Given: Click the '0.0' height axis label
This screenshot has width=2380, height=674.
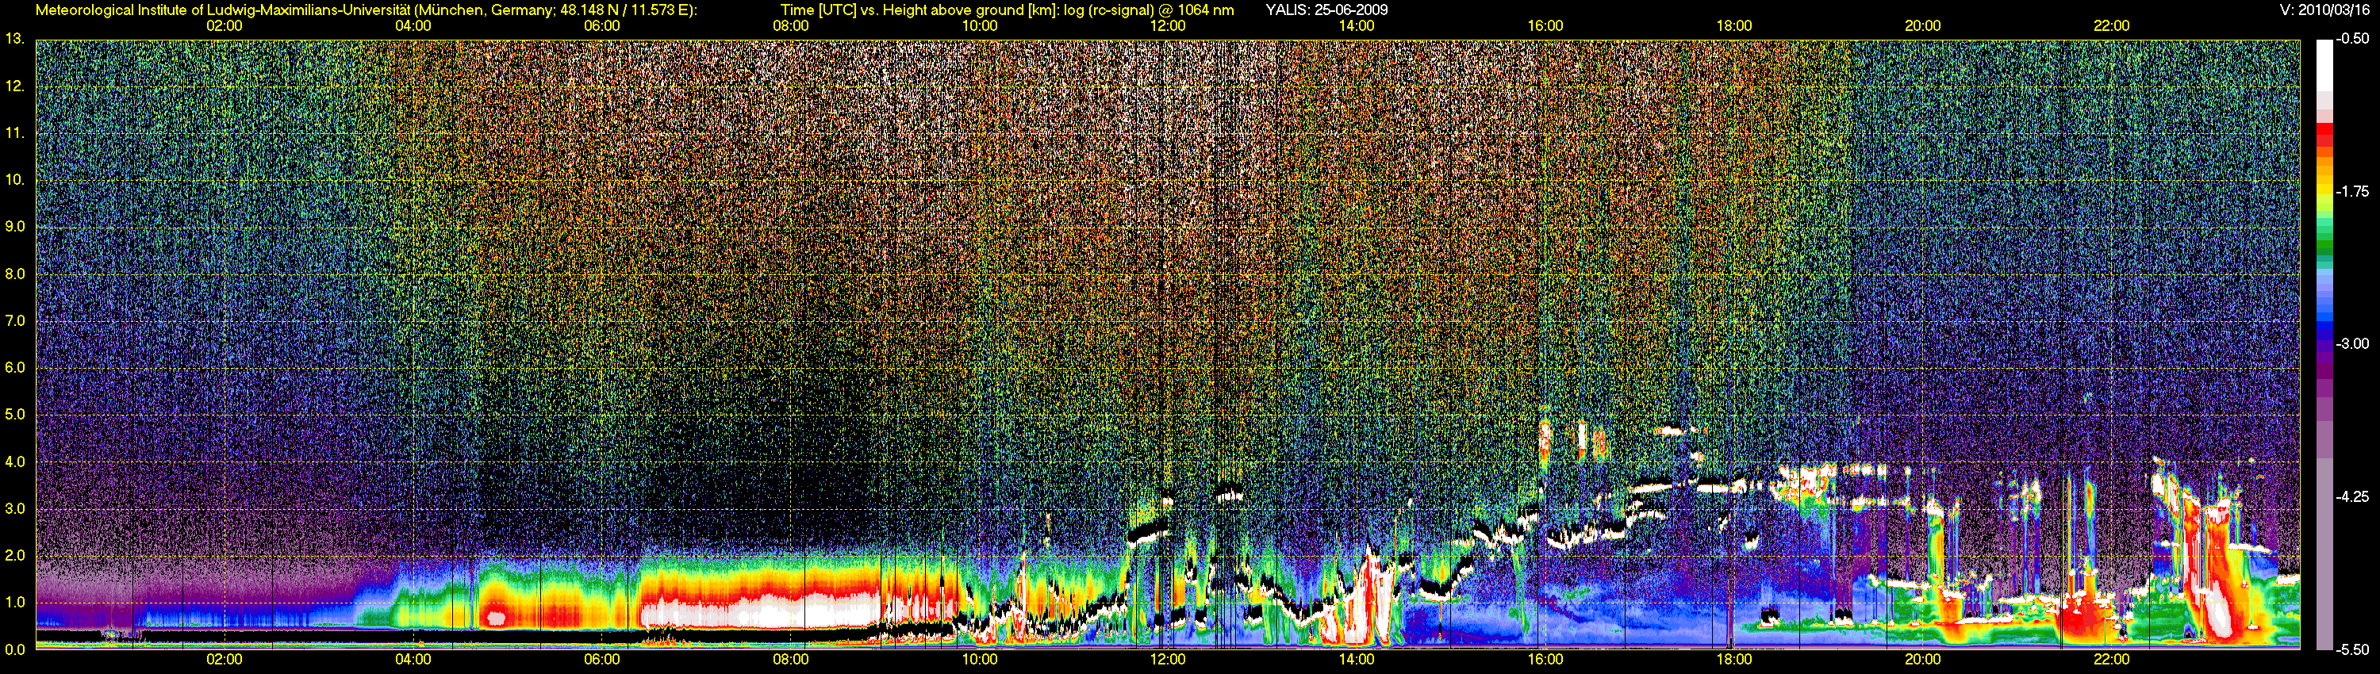Looking at the screenshot, I should pyautogui.click(x=15, y=650).
